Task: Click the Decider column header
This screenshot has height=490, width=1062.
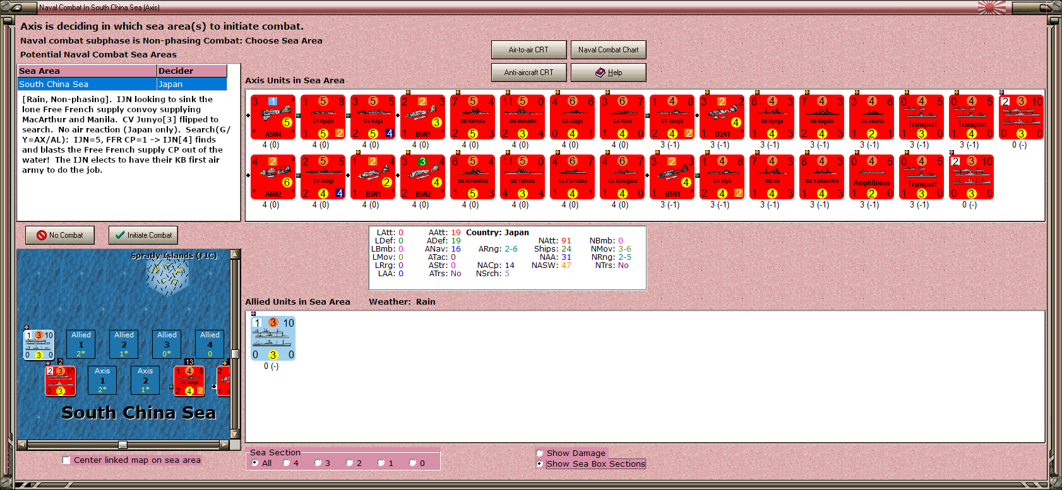Action: tap(192, 71)
